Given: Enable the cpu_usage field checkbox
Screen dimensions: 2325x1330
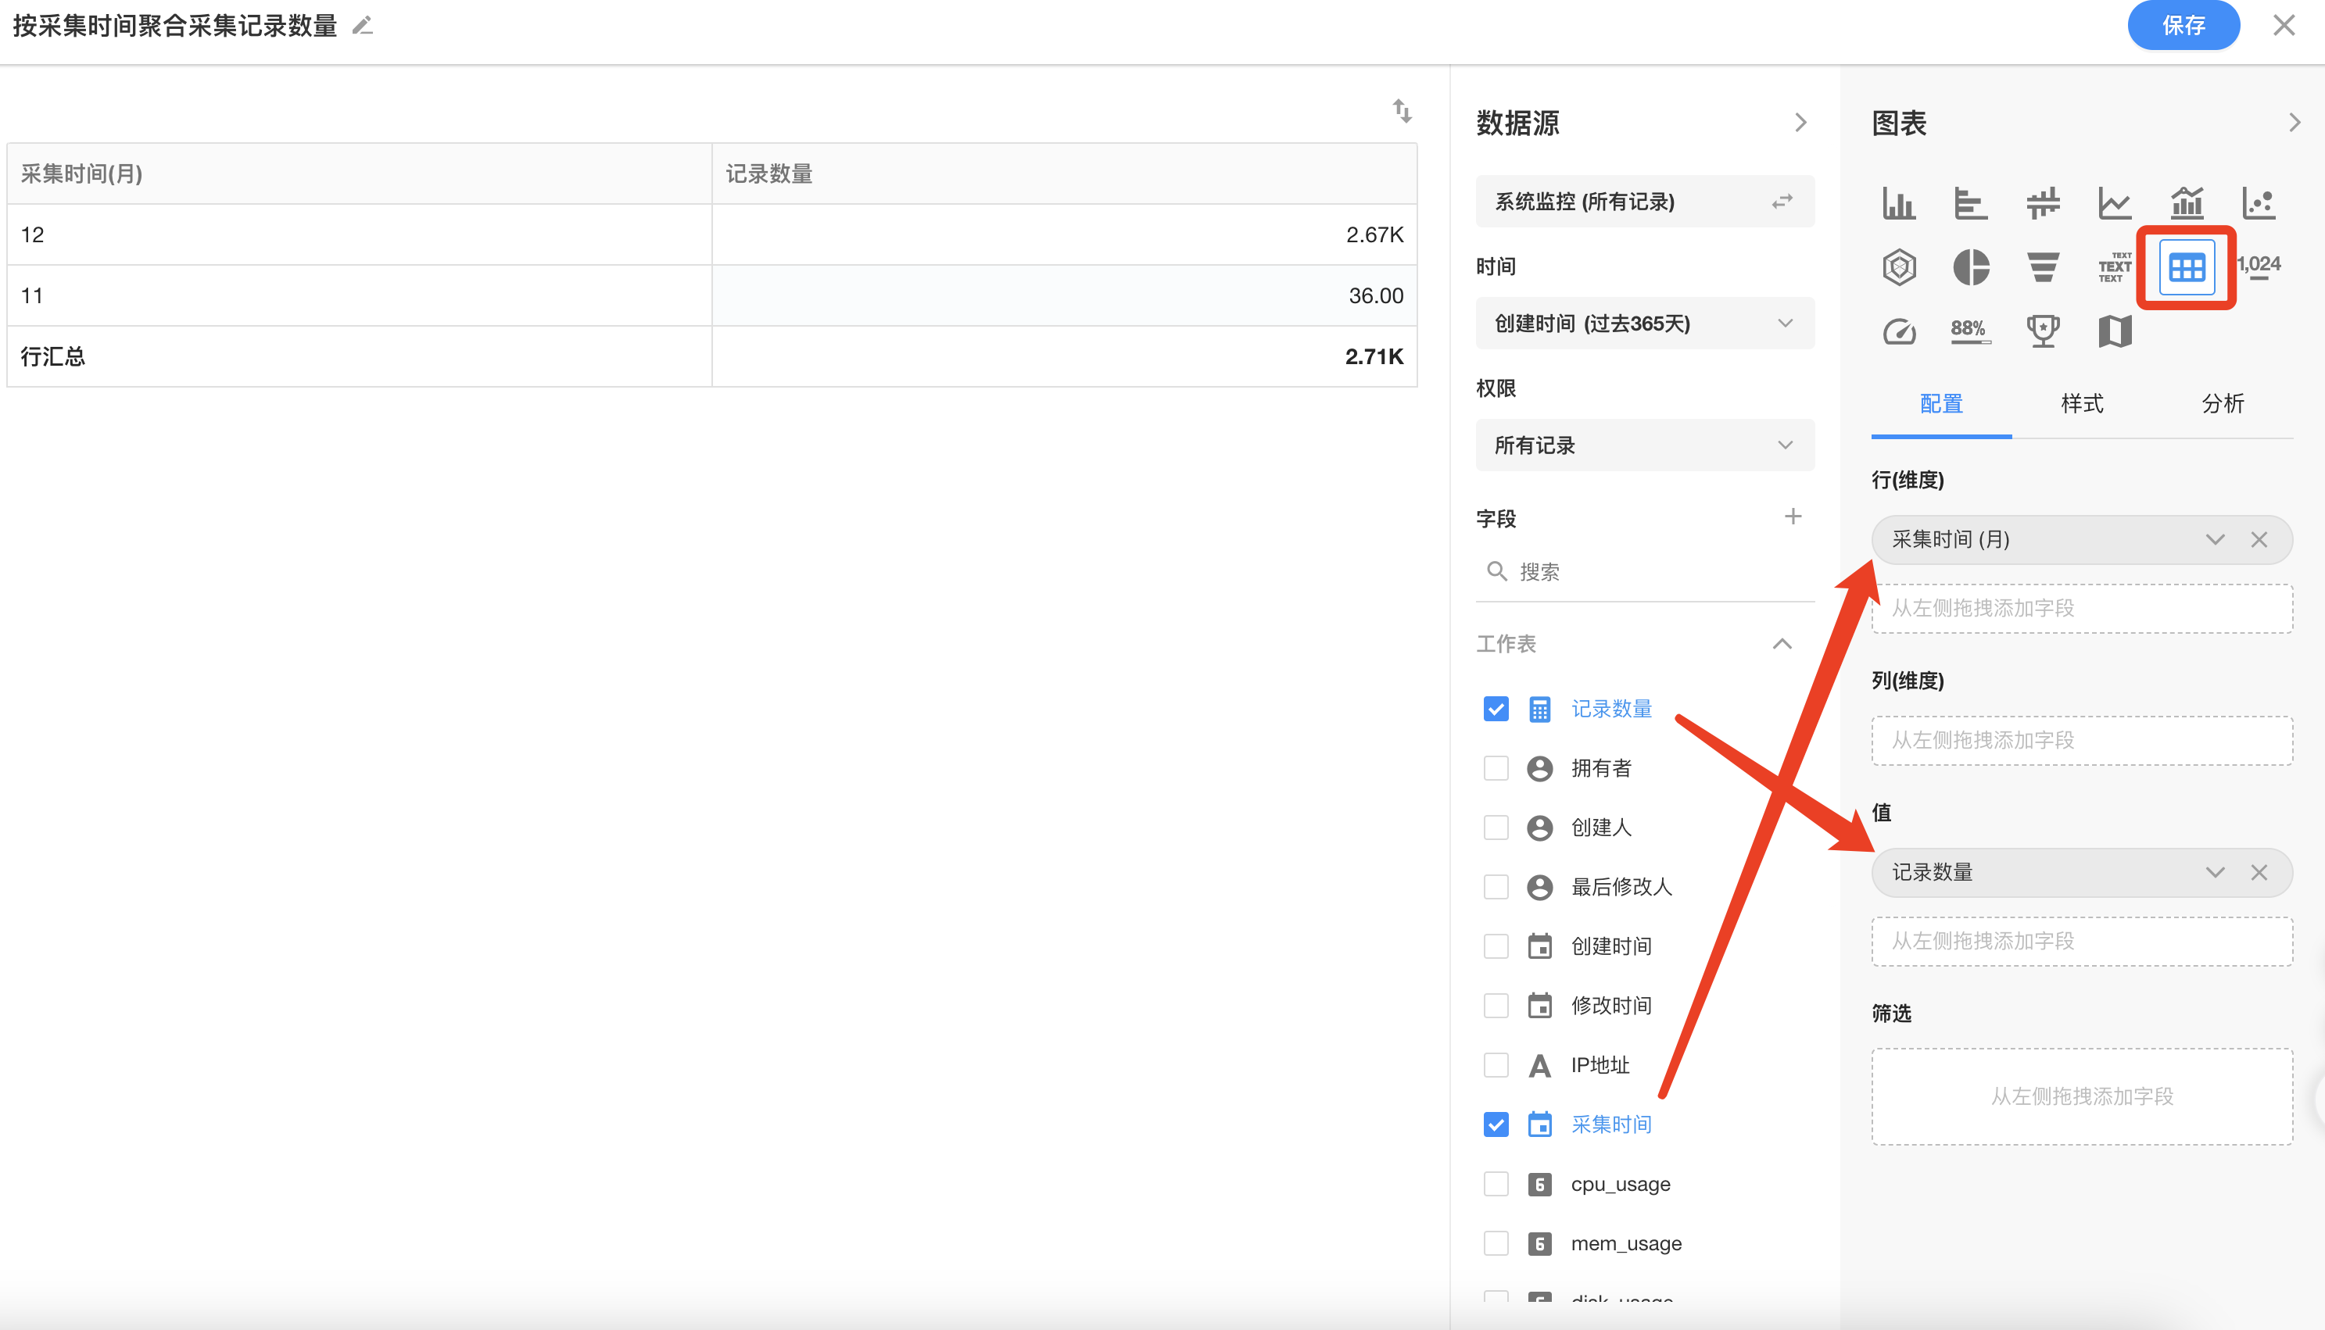Looking at the screenshot, I should point(1496,1184).
